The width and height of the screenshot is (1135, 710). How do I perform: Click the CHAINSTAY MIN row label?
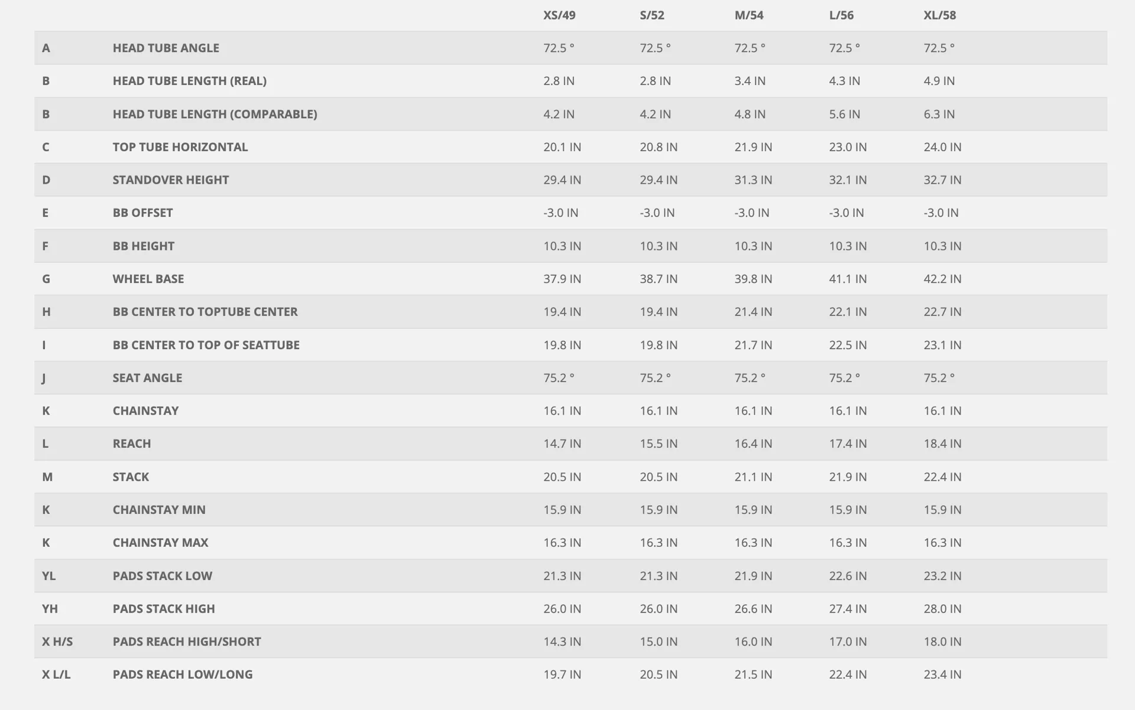(x=159, y=510)
